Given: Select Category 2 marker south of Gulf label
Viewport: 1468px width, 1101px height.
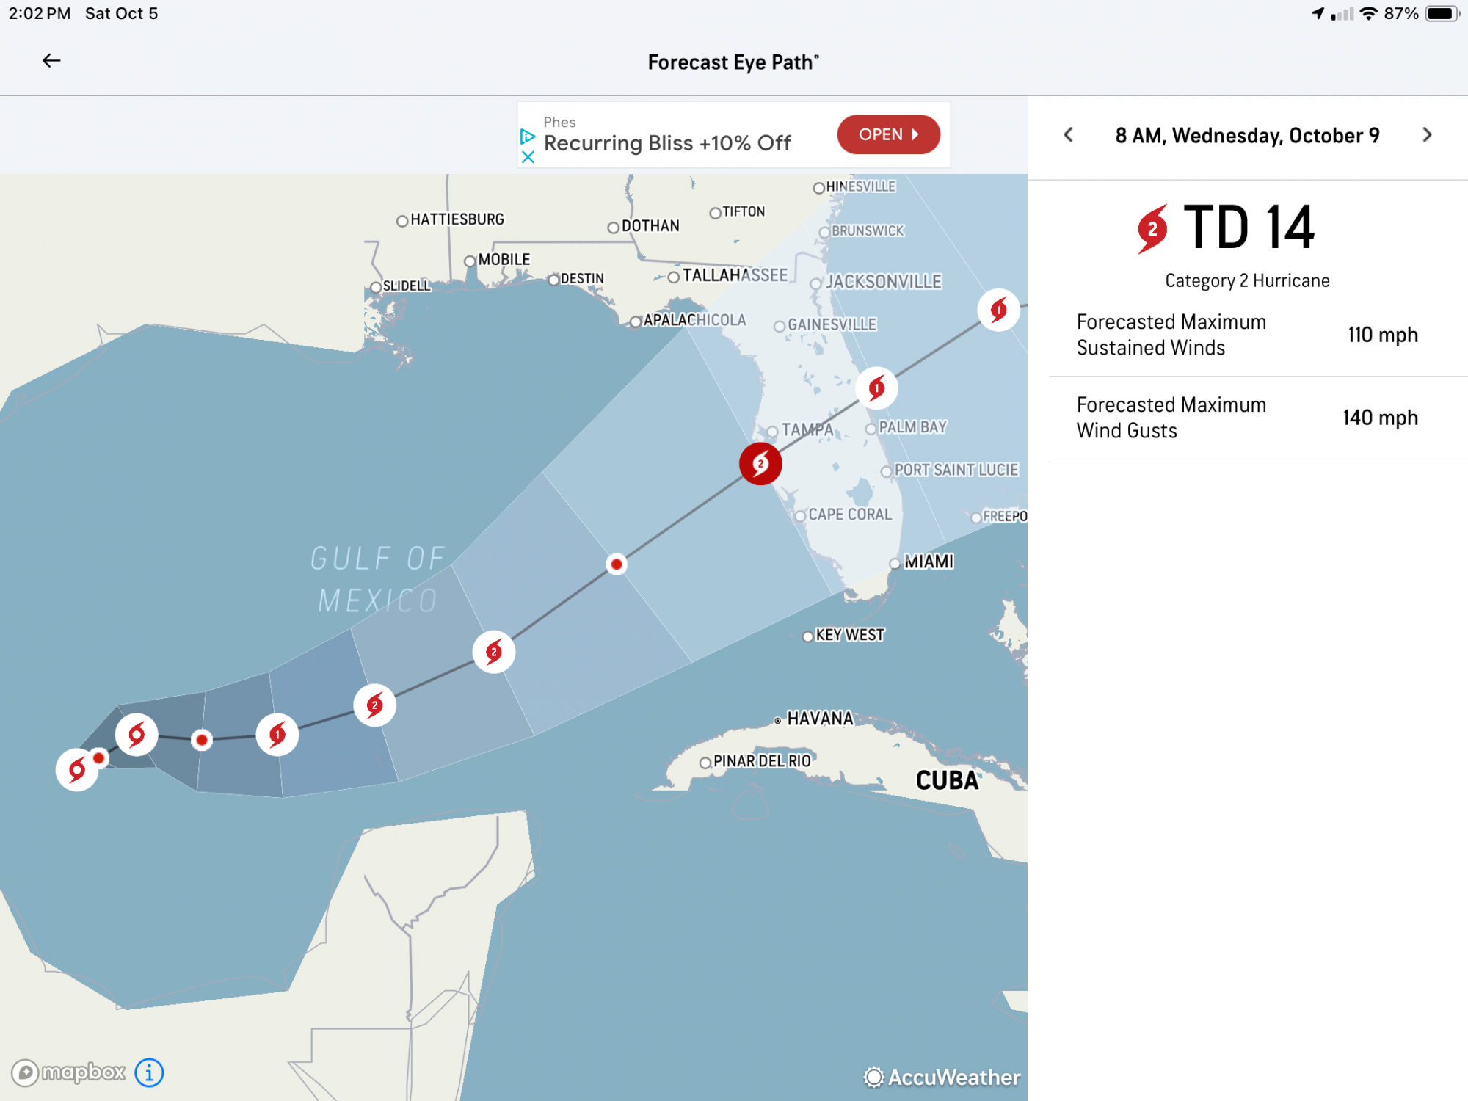Looking at the screenshot, I should pos(375,705).
